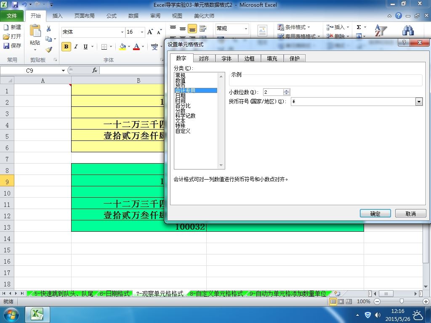Open the 插入 (Insert cells) dropdown

click(x=338, y=27)
